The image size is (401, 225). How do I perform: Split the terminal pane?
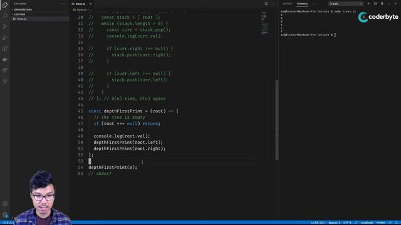pos(375,4)
